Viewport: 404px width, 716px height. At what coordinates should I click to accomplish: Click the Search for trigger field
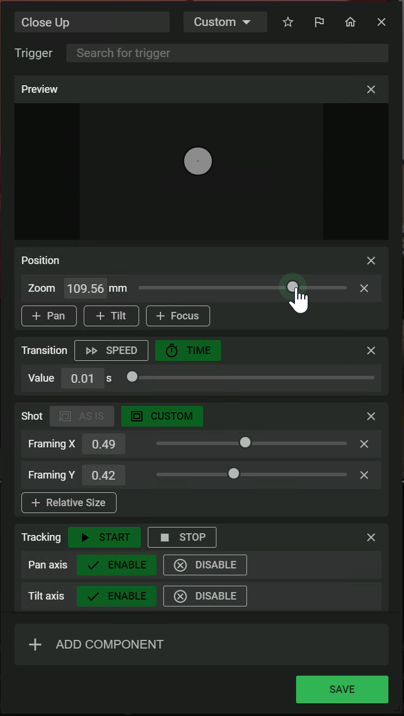(x=227, y=53)
